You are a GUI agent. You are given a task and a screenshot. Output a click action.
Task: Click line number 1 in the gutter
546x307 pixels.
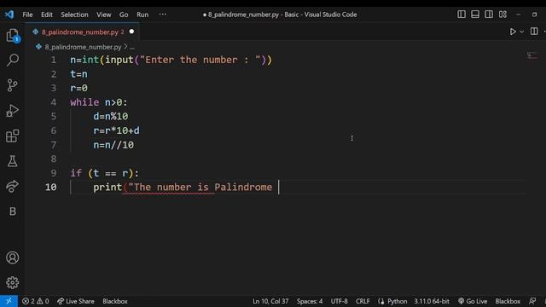click(53, 60)
